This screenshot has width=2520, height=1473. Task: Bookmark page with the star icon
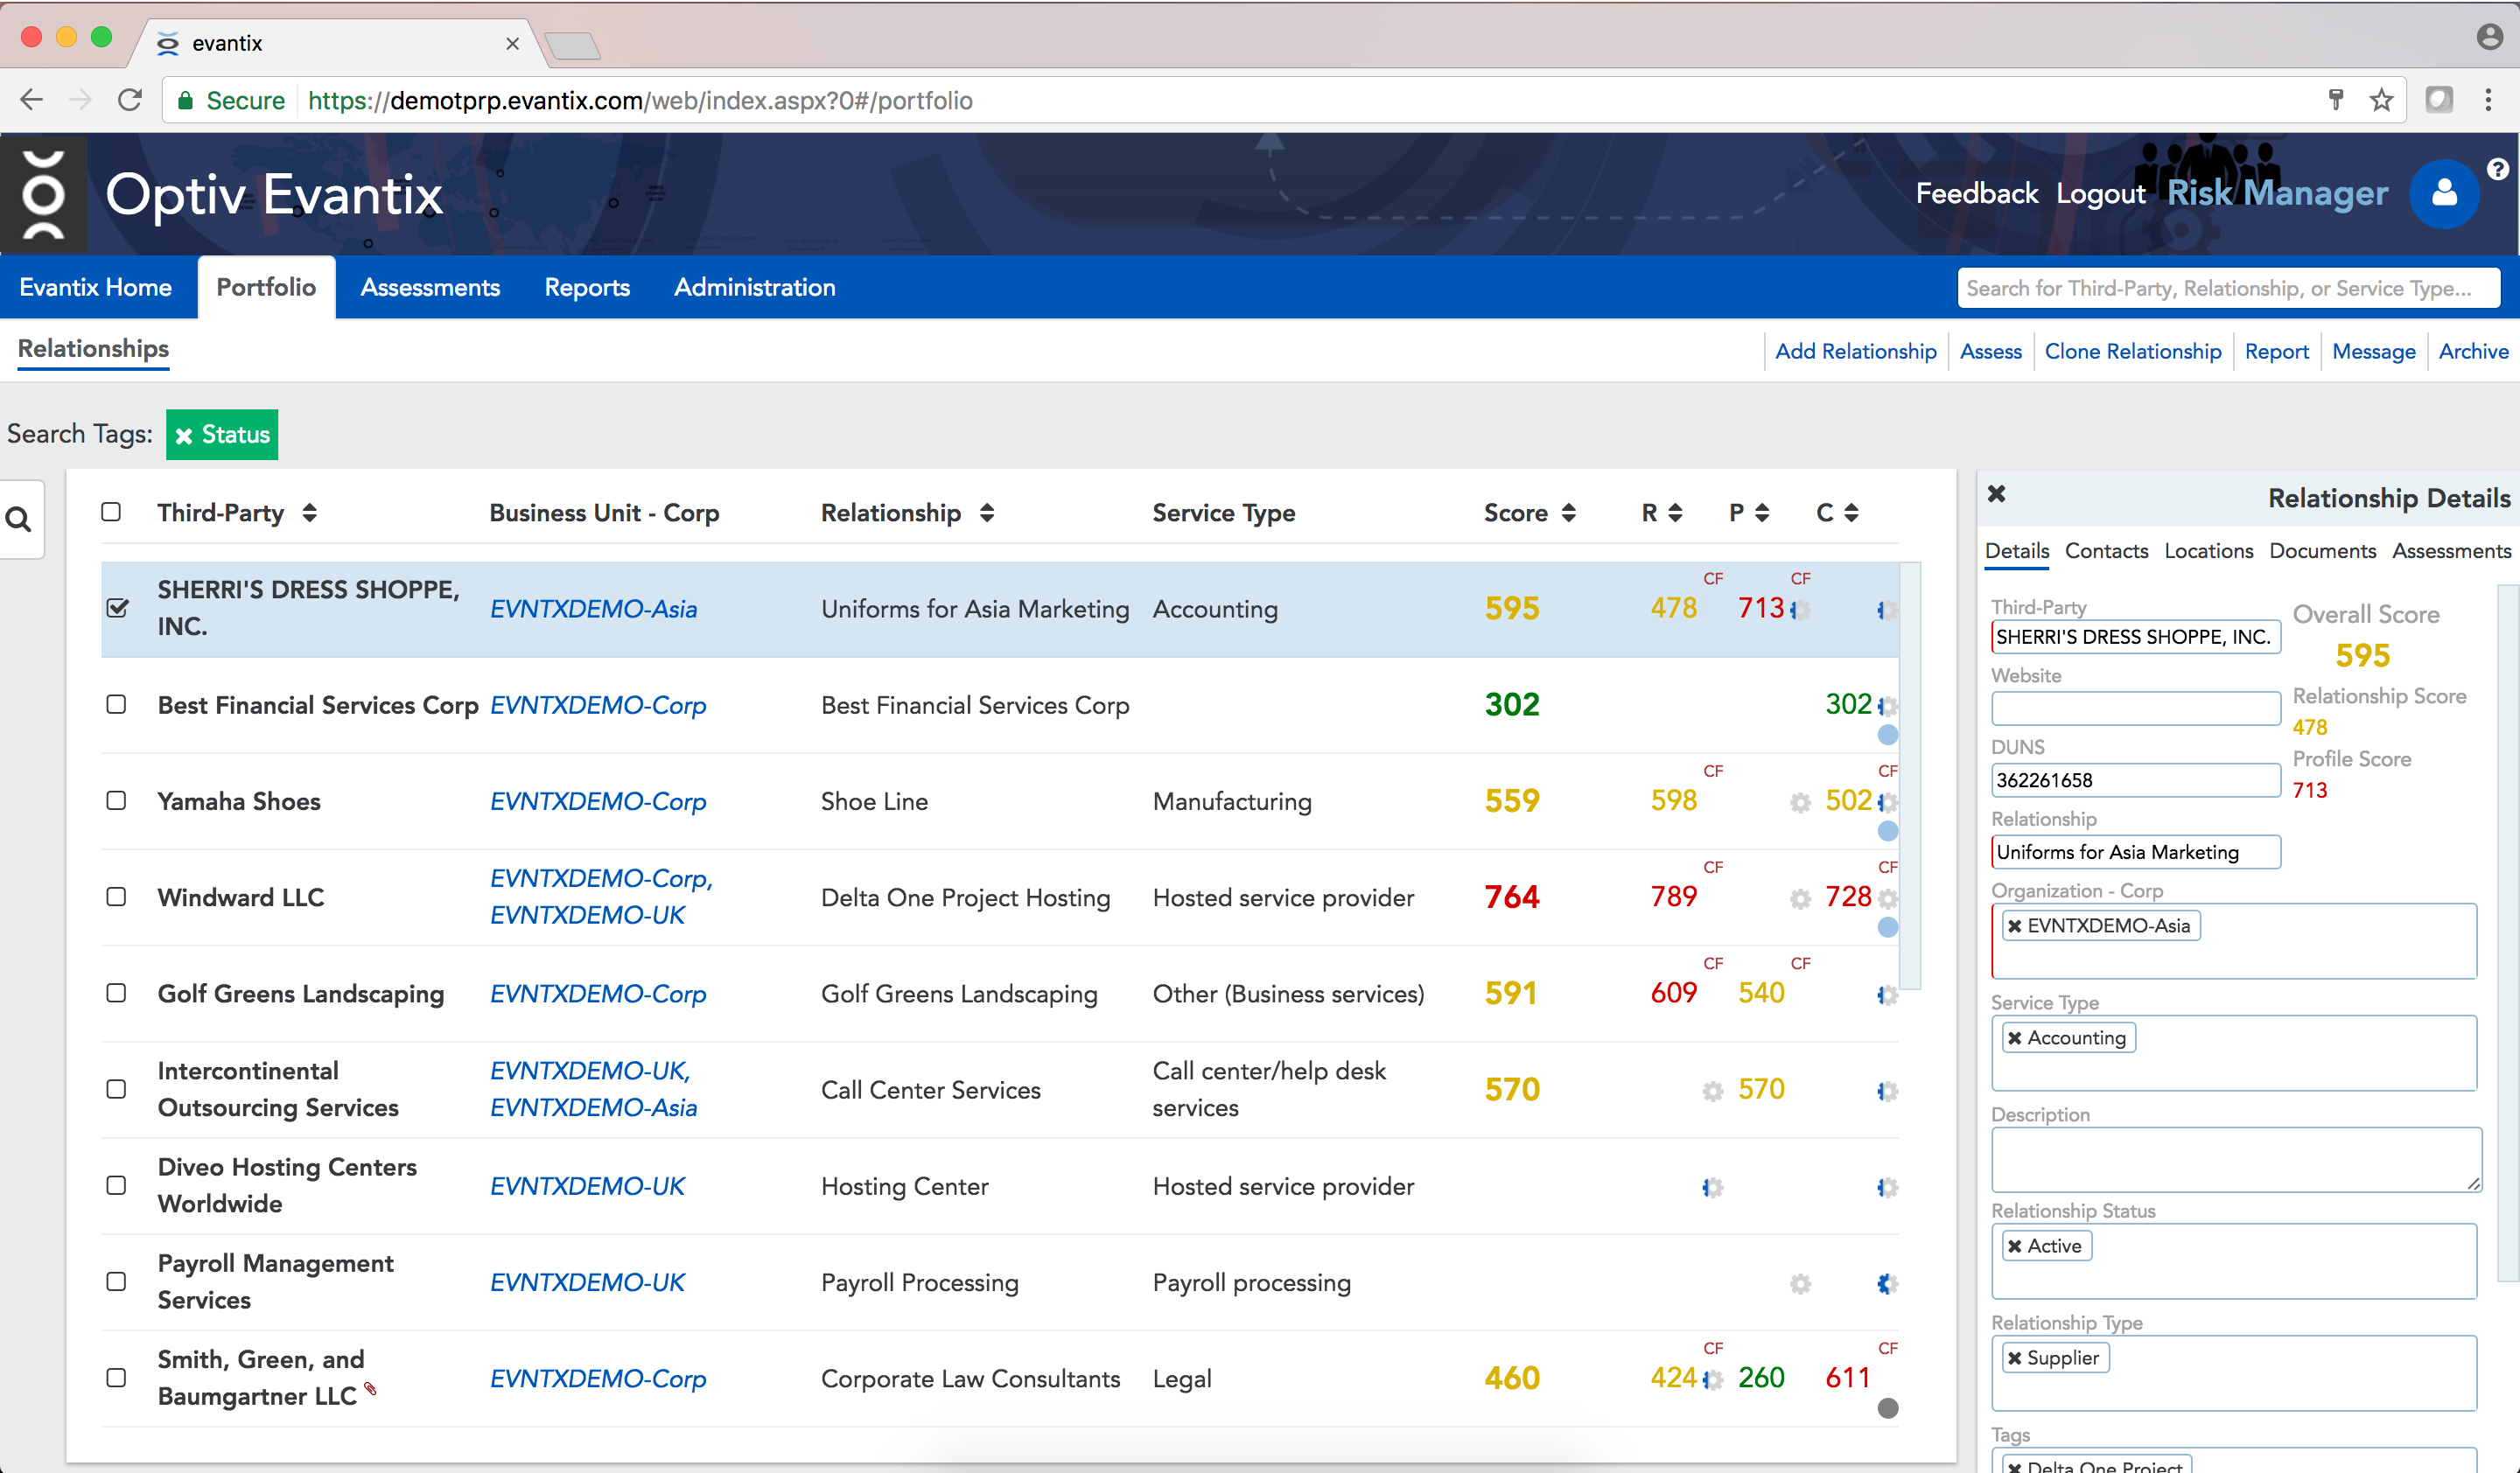[2381, 100]
